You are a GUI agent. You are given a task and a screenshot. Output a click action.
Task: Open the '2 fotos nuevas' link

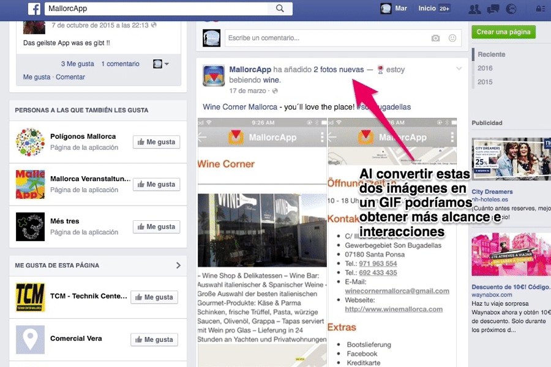click(x=338, y=69)
